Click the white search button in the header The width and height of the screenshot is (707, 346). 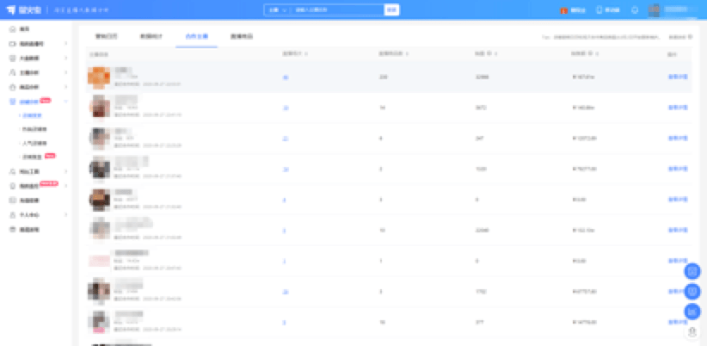pos(391,10)
